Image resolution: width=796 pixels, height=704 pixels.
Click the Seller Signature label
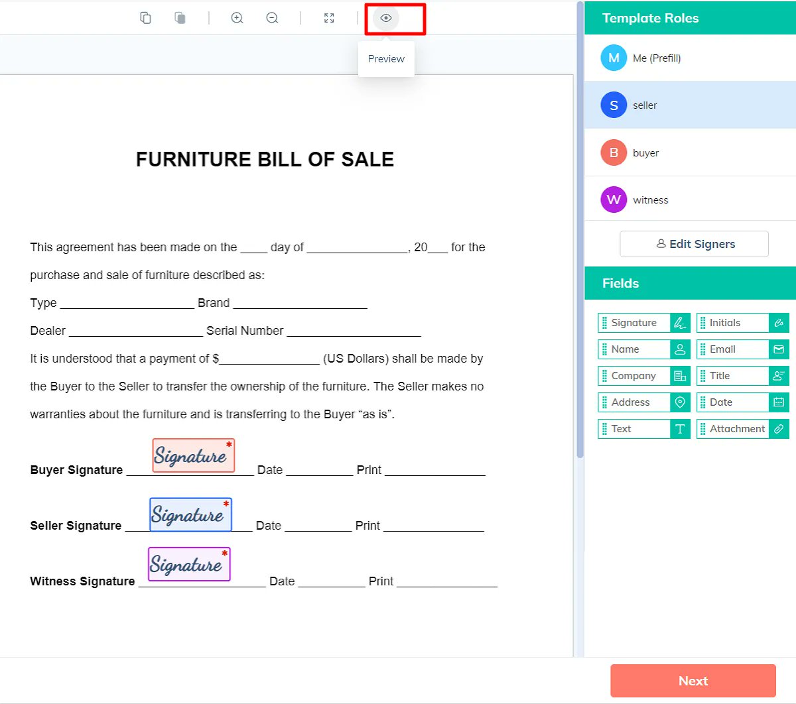(76, 526)
